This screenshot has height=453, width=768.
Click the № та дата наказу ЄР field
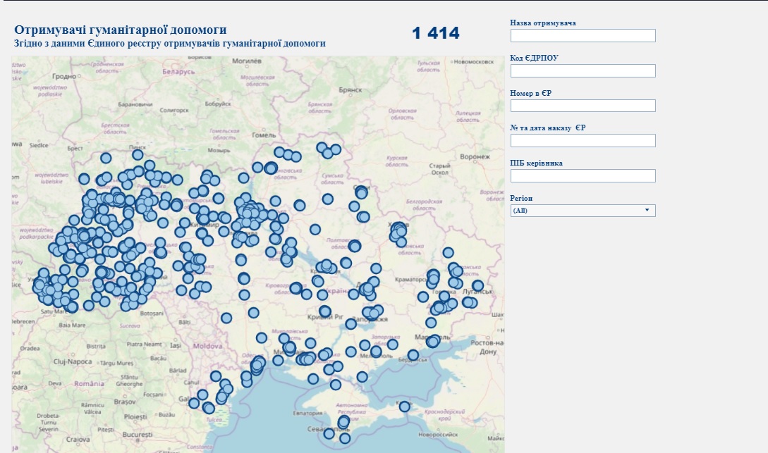(583, 141)
